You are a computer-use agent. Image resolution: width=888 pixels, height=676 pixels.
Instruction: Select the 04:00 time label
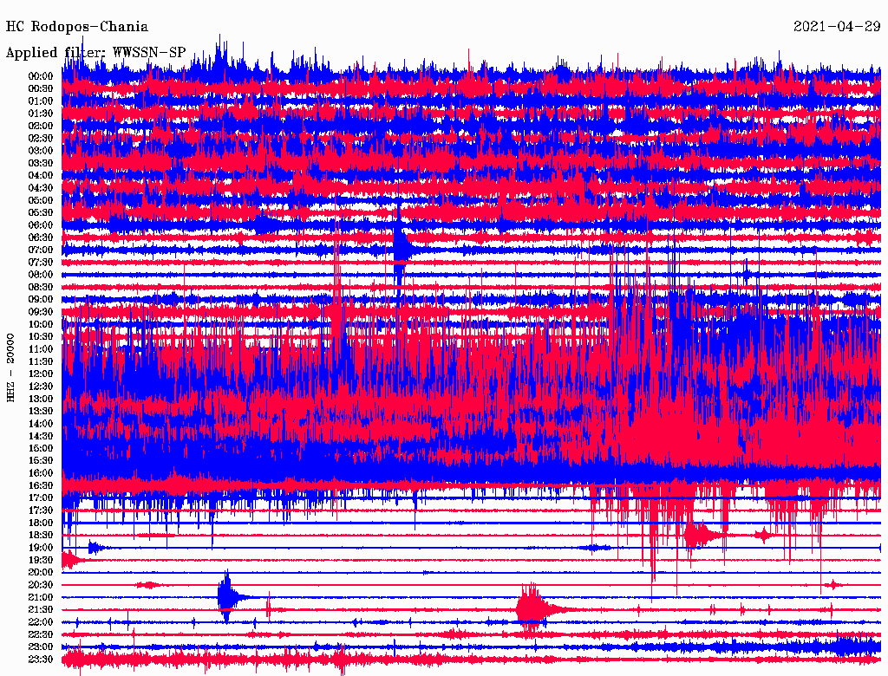click(x=41, y=176)
